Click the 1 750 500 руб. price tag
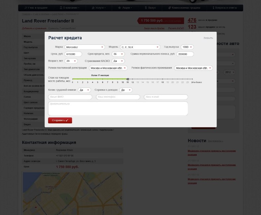Viewport: 261px width, 215px height. (x=161, y=21)
